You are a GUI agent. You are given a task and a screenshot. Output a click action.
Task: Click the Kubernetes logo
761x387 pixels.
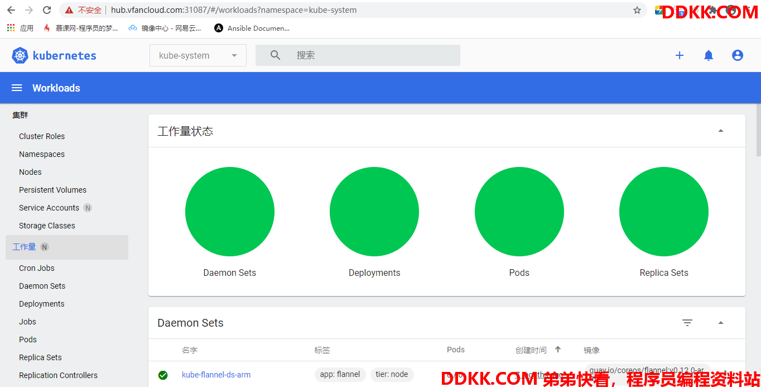click(x=54, y=55)
